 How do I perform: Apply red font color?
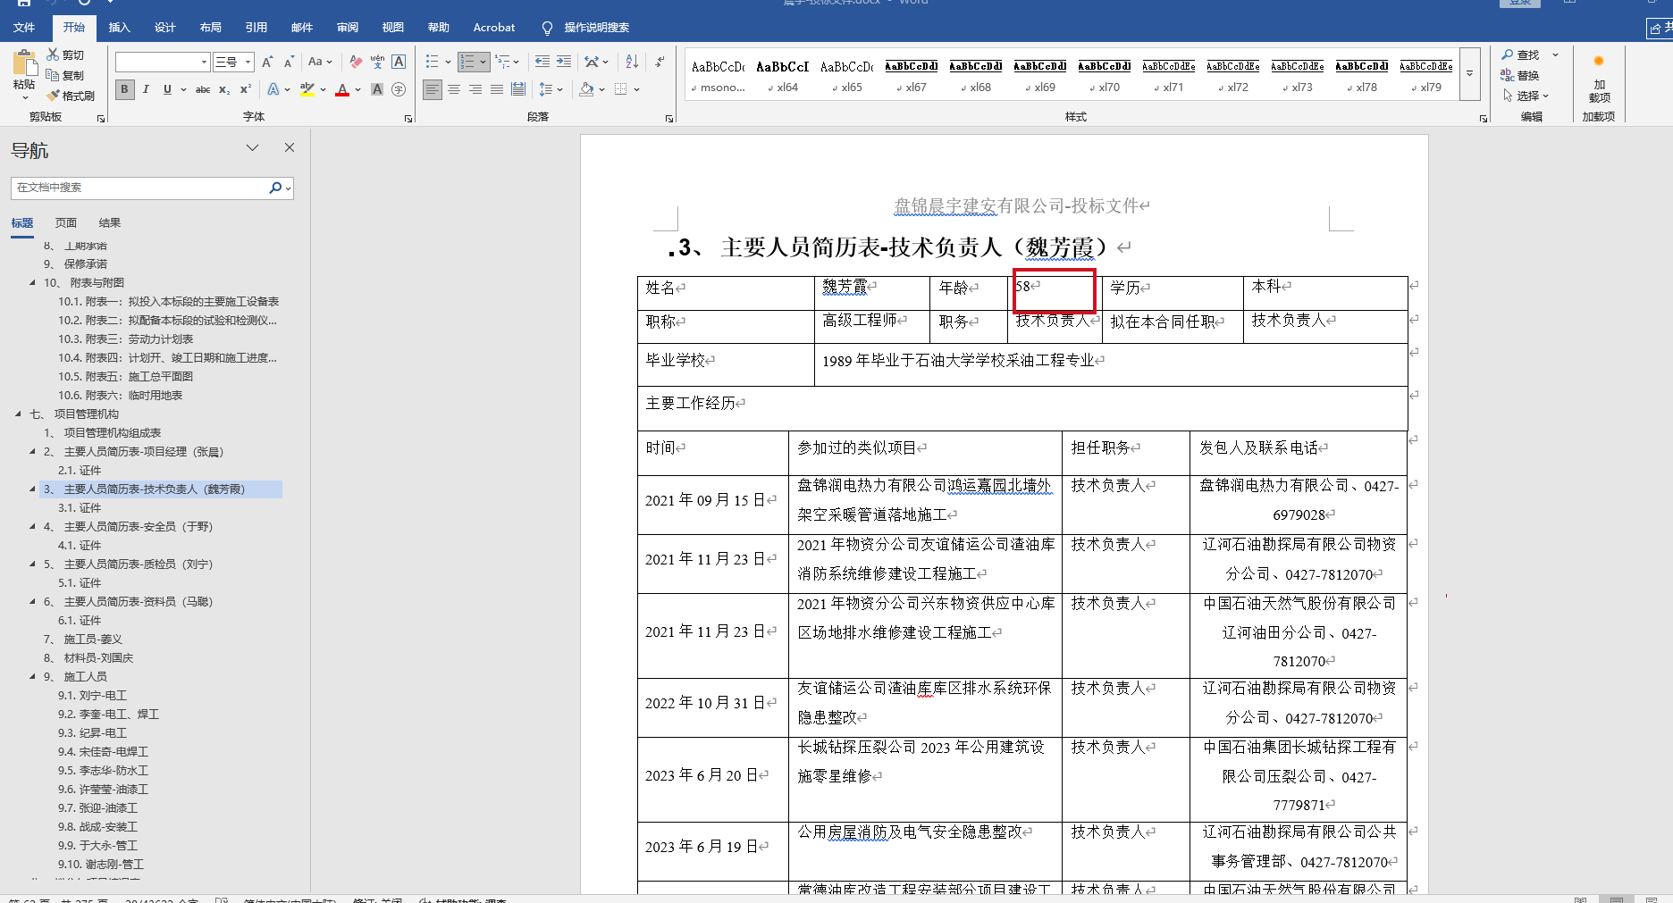[x=341, y=89]
